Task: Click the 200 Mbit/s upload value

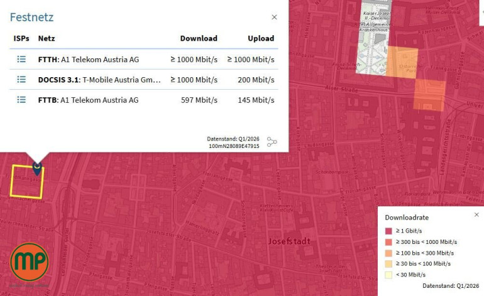Action: coord(256,80)
